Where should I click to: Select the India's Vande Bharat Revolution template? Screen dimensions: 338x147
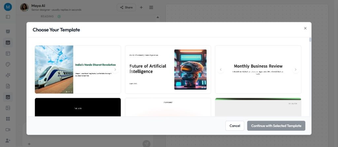[78, 69]
